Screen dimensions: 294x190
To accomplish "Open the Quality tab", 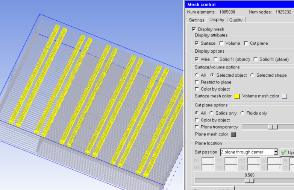I will [236, 20].
